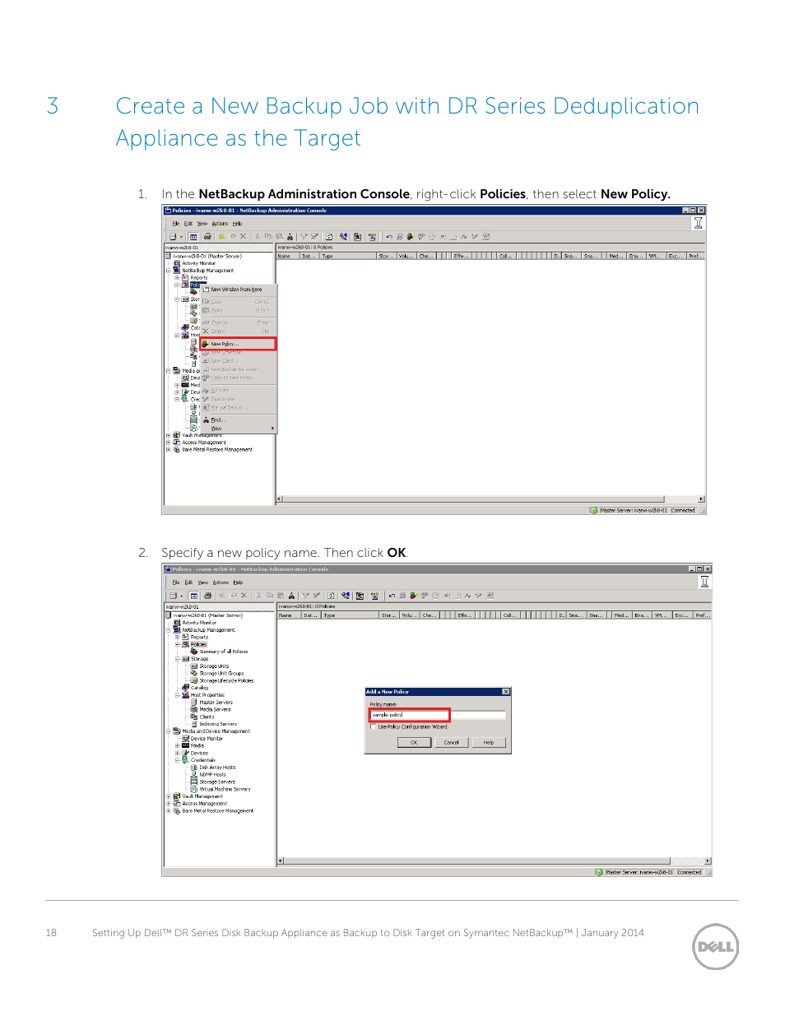Click the Catalog icon in step 2 console tree
The height and width of the screenshot is (1016, 785).
coord(185,688)
